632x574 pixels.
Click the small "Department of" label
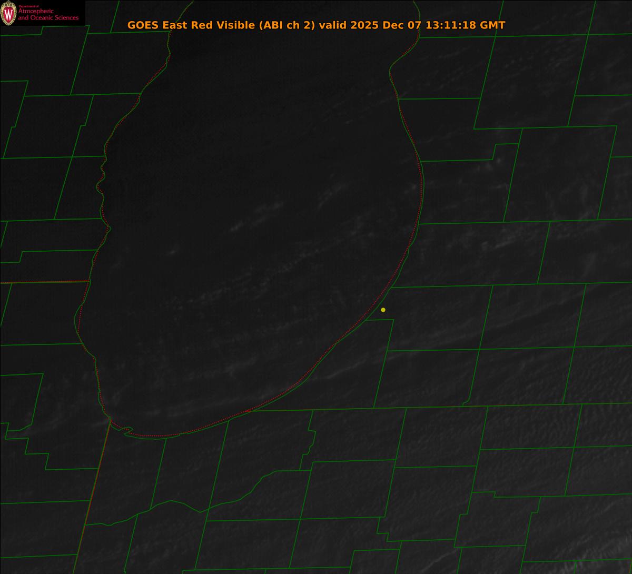[x=28, y=6]
